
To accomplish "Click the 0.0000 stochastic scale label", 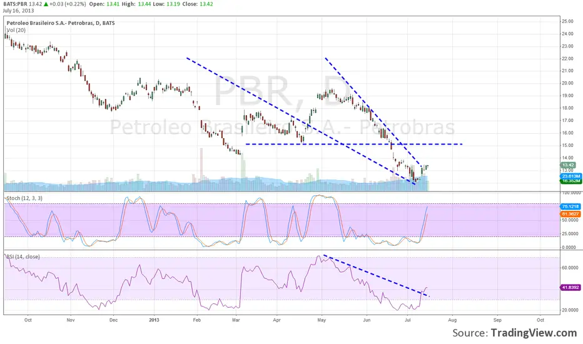I will click(x=570, y=247).
